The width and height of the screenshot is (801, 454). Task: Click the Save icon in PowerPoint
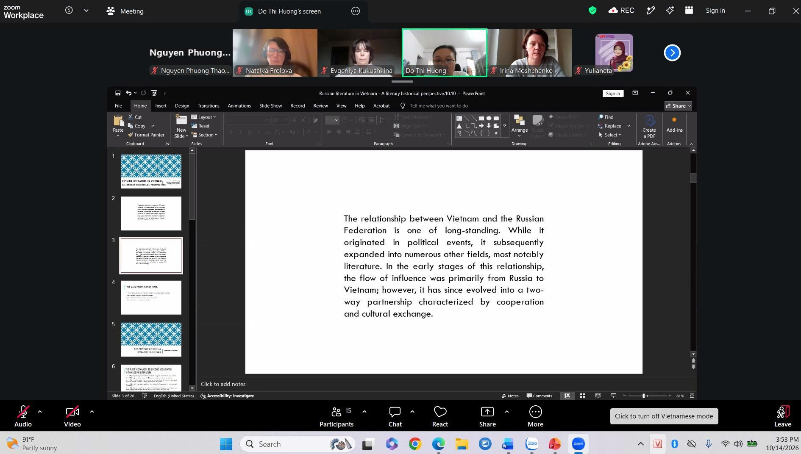pos(118,93)
